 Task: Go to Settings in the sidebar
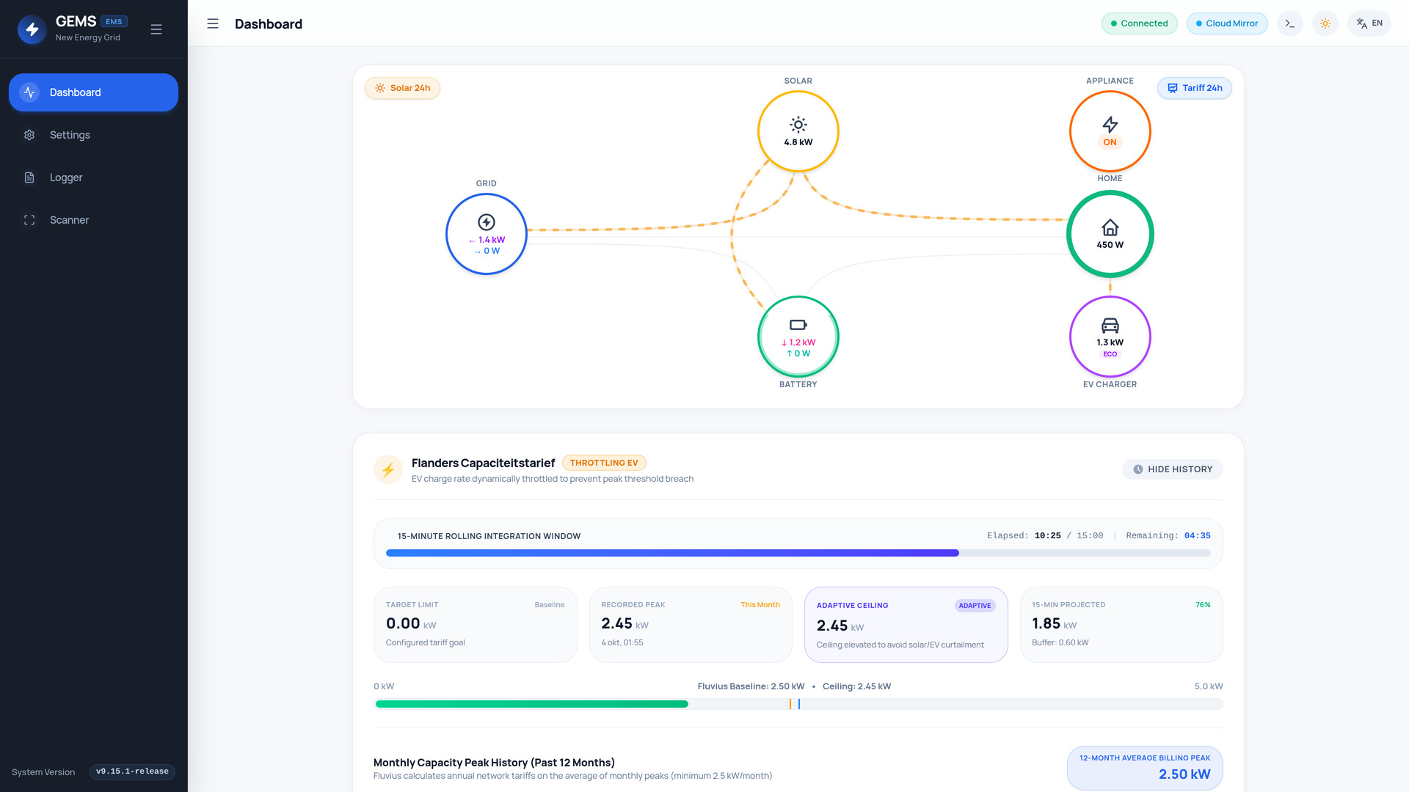tap(93, 135)
